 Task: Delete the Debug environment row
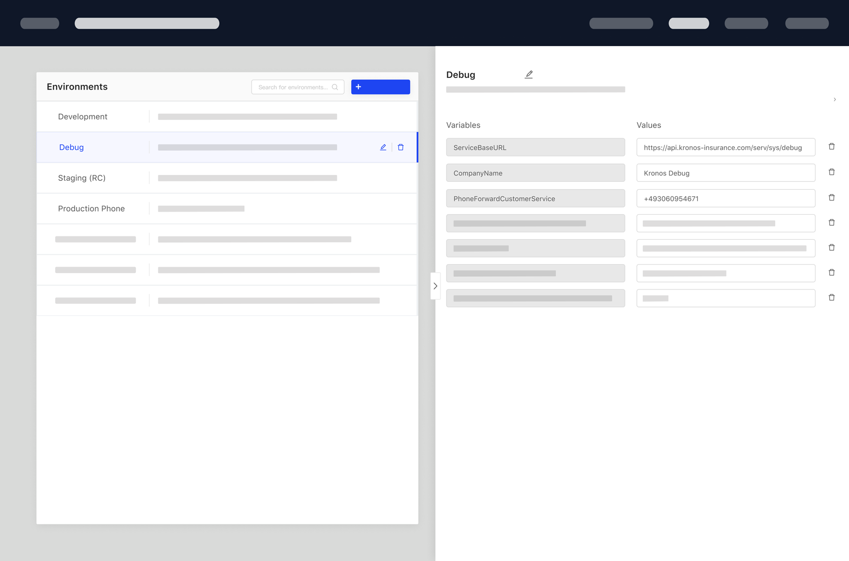401,147
